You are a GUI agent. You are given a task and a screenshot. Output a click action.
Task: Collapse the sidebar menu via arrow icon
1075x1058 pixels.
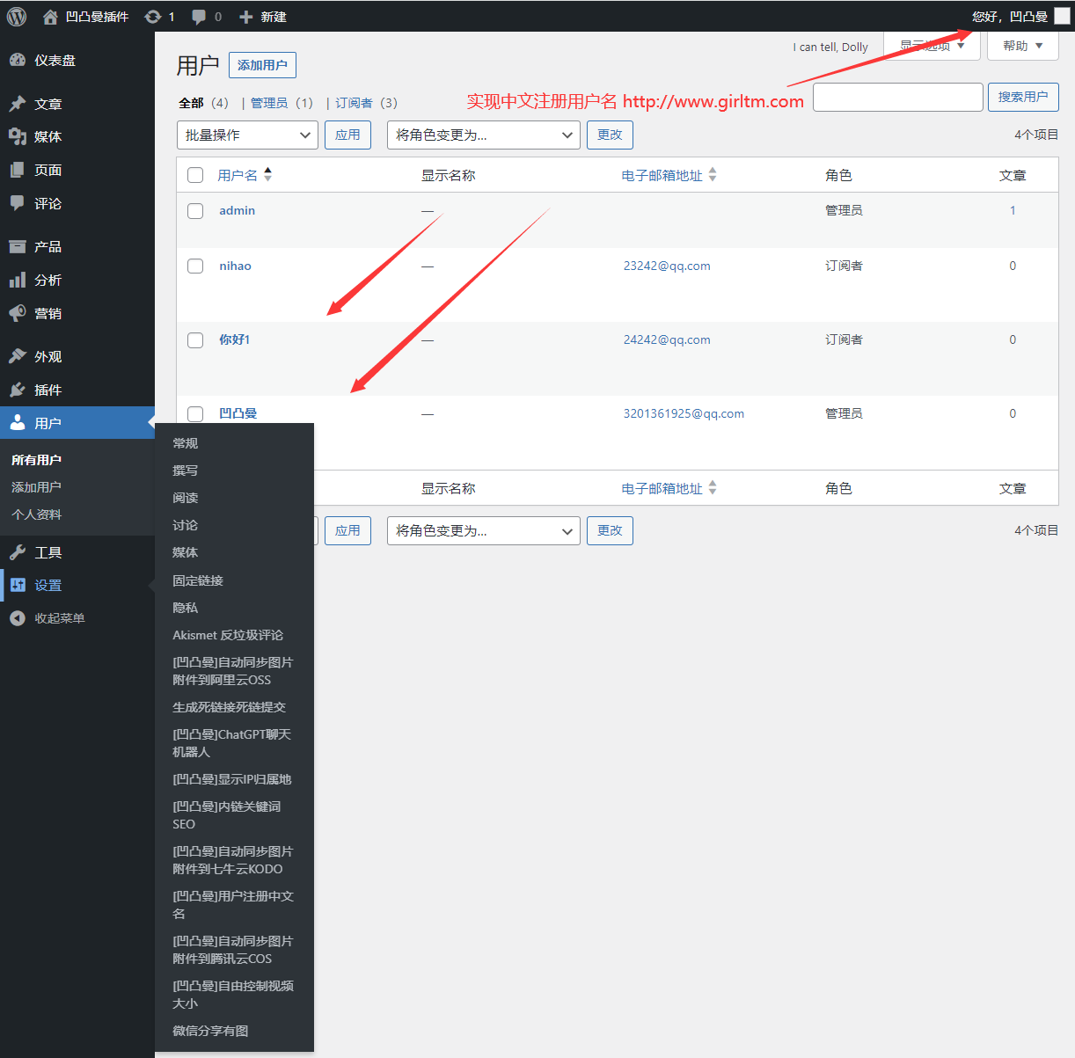point(18,618)
